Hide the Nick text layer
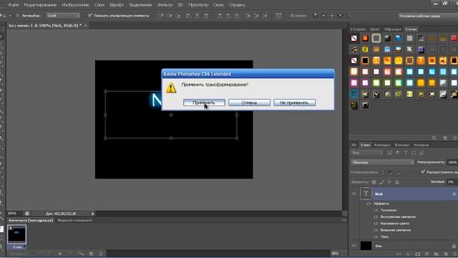This screenshot has width=458, height=258. [x=354, y=193]
